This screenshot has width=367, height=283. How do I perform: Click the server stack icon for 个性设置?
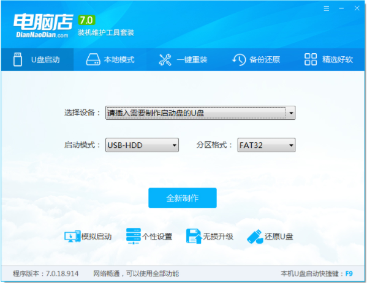pyautogui.click(x=134, y=236)
